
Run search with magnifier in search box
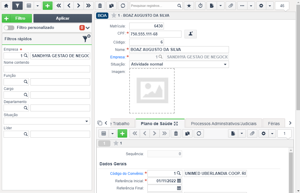pyautogui.click(x=179, y=6)
